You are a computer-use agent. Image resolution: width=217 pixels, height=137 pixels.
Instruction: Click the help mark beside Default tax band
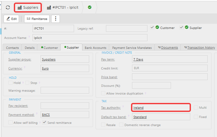(128, 116)
